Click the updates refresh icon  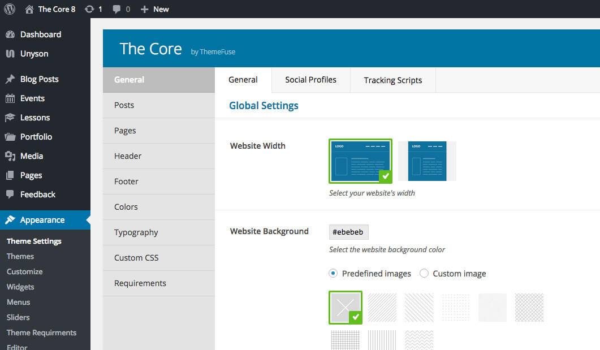click(x=89, y=9)
